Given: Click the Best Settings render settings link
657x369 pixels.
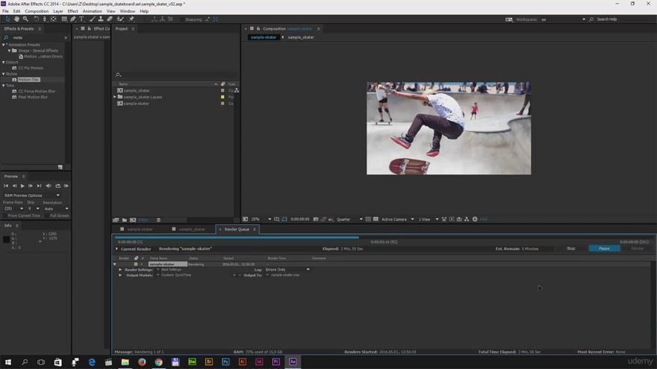Looking at the screenshot, I should [172, 270].
